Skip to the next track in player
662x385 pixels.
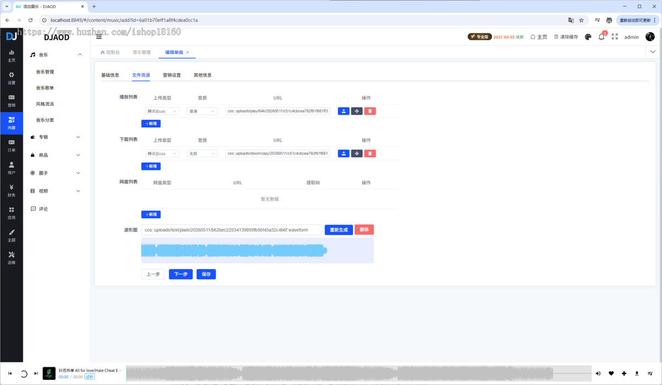pyautogui.click(x=36, y=373)
